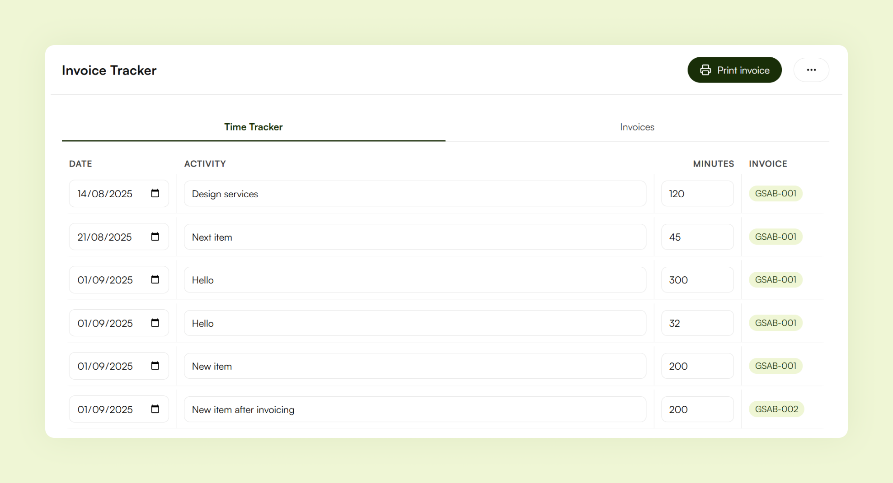Click the Hello activity field with 32 minutes
The width and height of the screenshot is (893, 483).
pyautogui.click(x=415, y=323)
